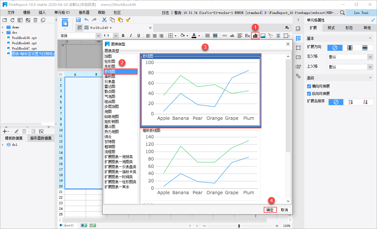Click the cut scissors icon
Screen dimensions: 377x229
(x=104, y=20)
